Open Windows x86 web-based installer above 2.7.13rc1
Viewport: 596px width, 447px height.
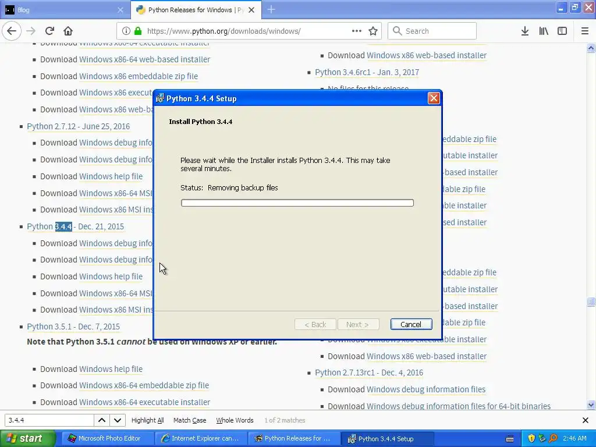[x=427, y=356]
